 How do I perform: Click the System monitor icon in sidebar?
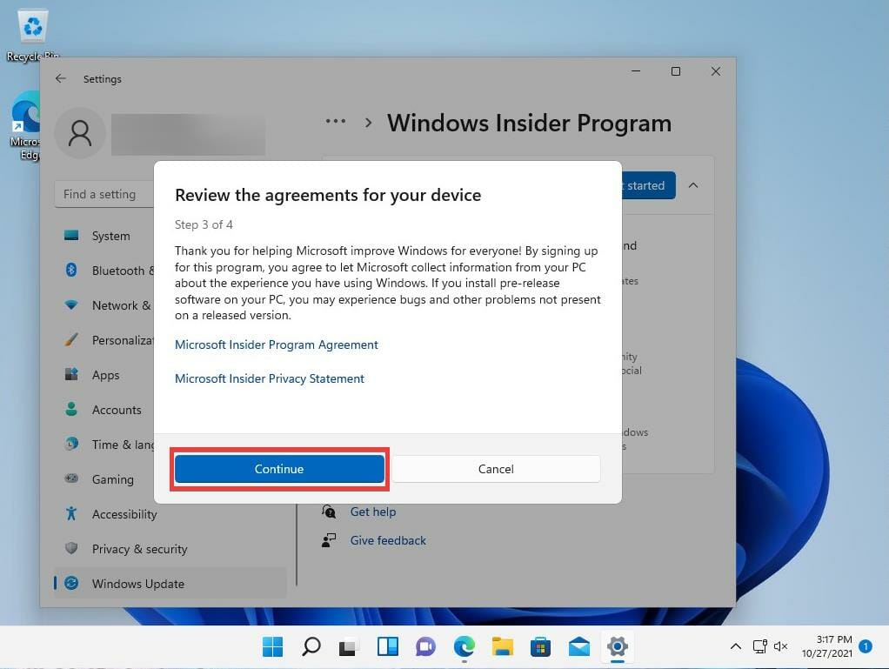(x=71, y=235)
